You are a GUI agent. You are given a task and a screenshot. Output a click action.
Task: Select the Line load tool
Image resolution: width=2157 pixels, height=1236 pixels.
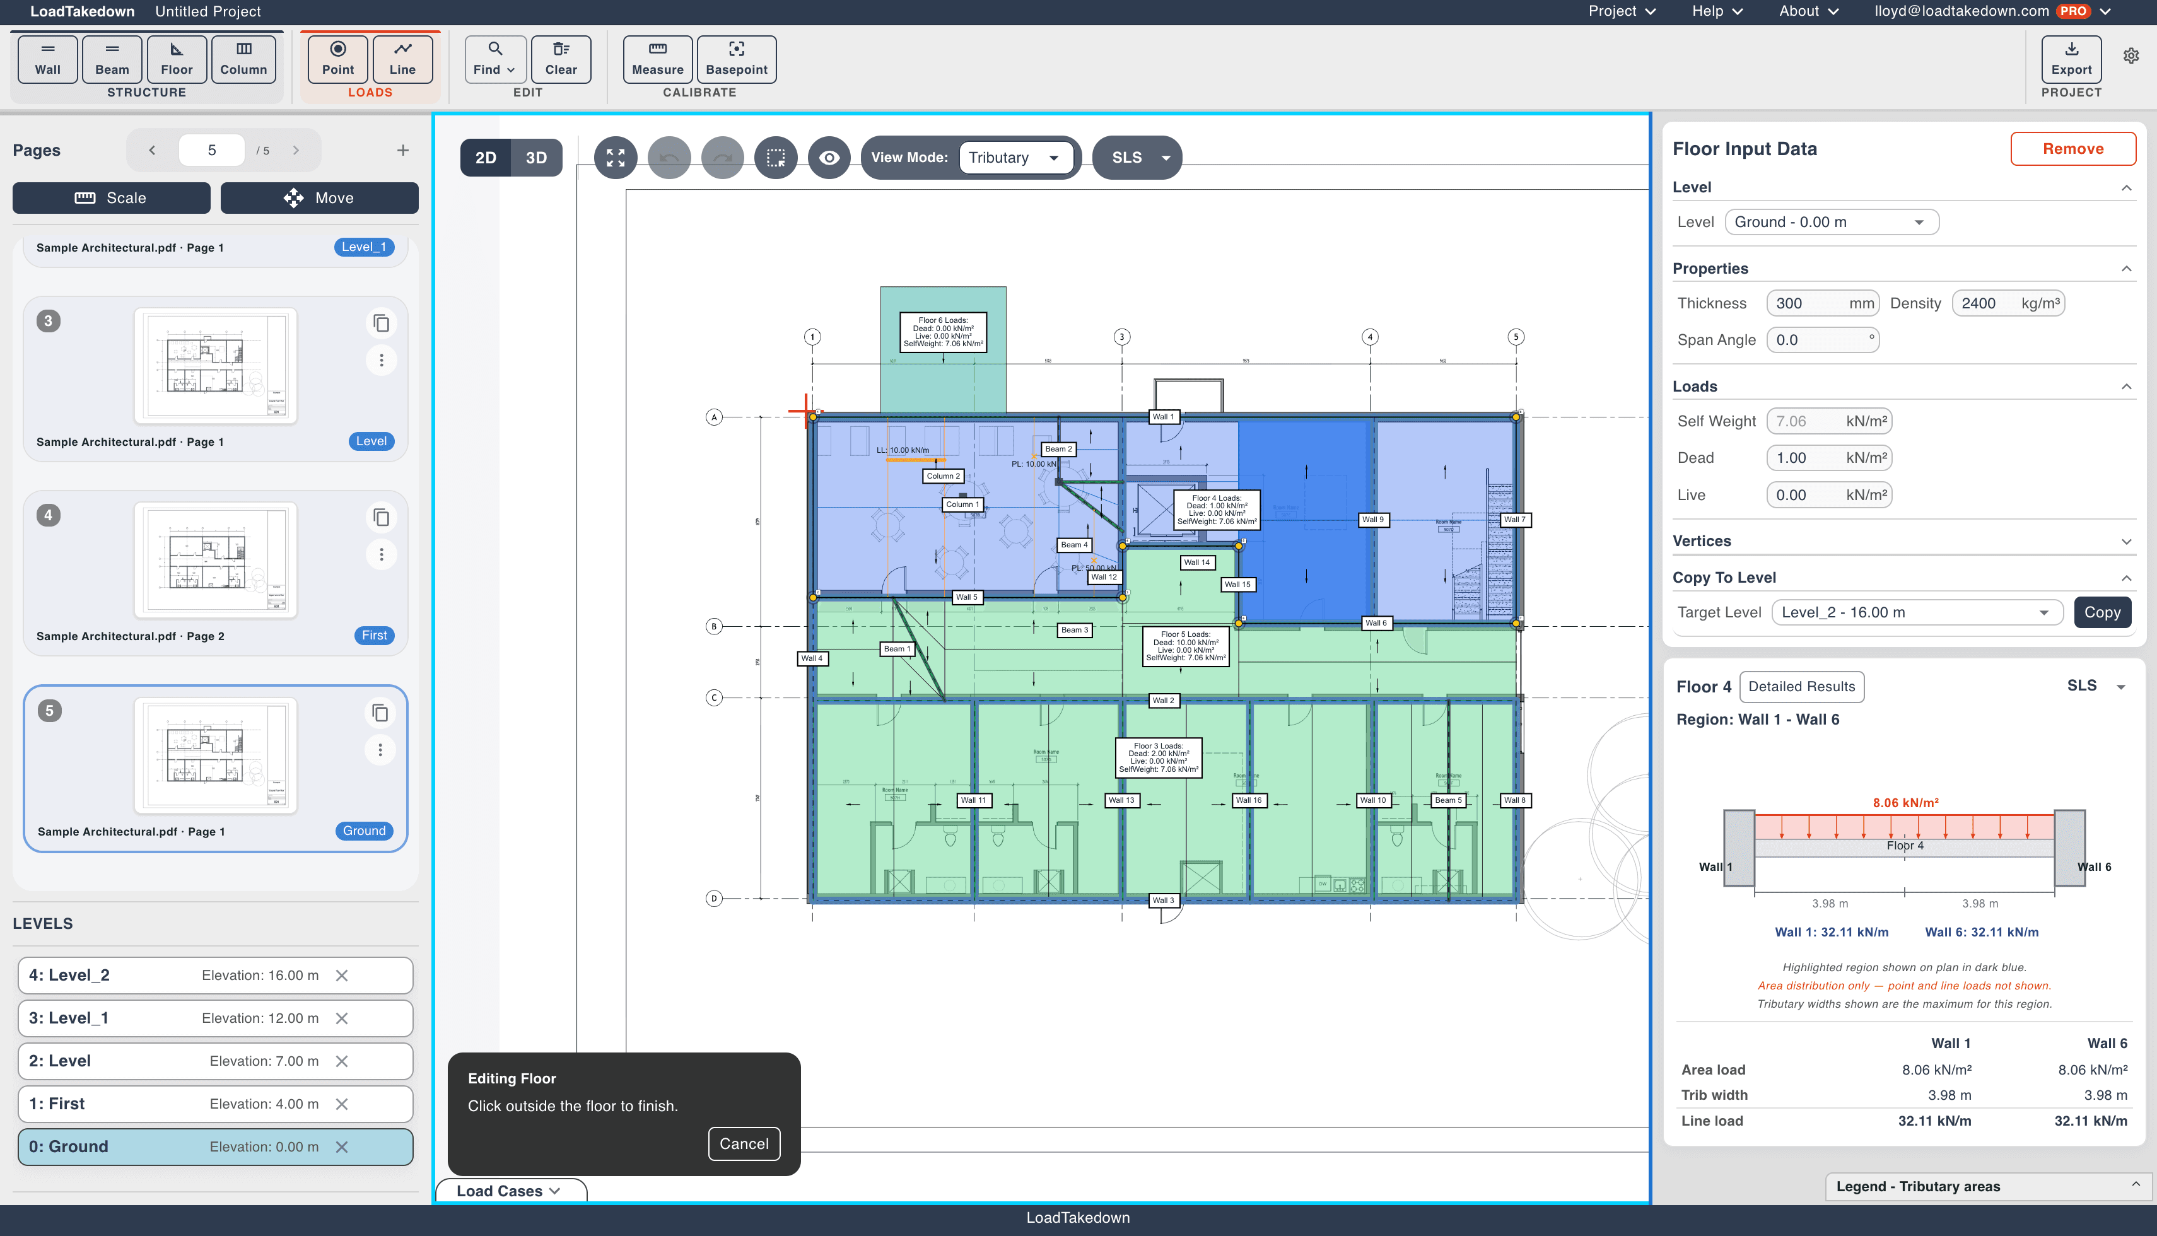(402, 59)
